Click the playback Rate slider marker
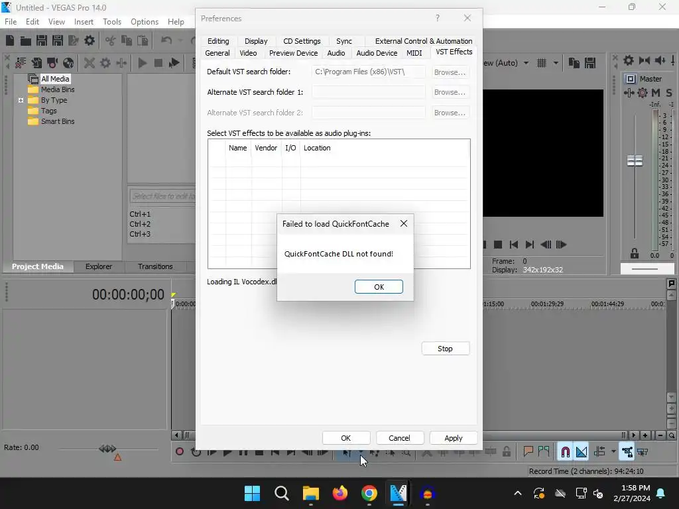 coord(107,449)
